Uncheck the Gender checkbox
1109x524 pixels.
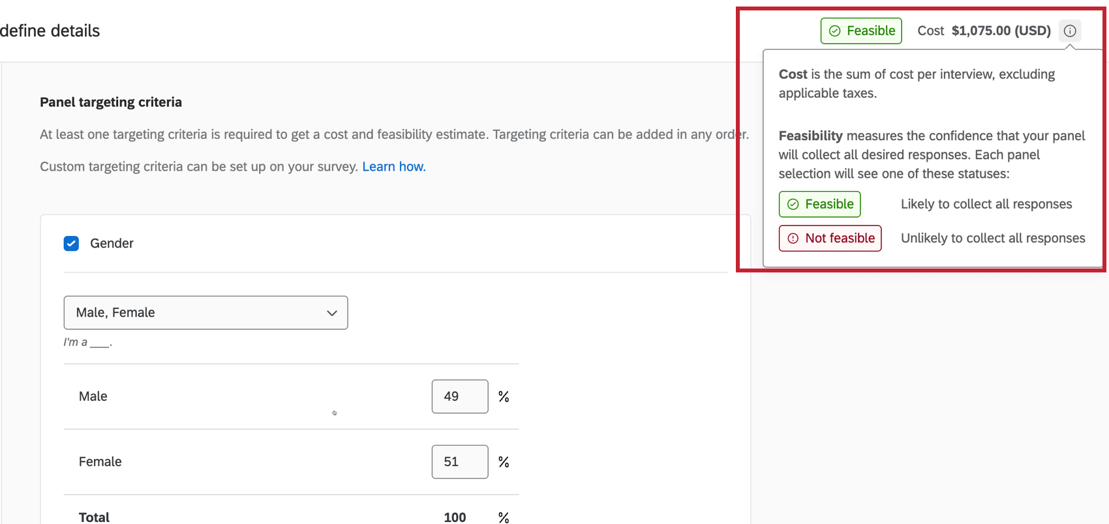tap(72, 244)
